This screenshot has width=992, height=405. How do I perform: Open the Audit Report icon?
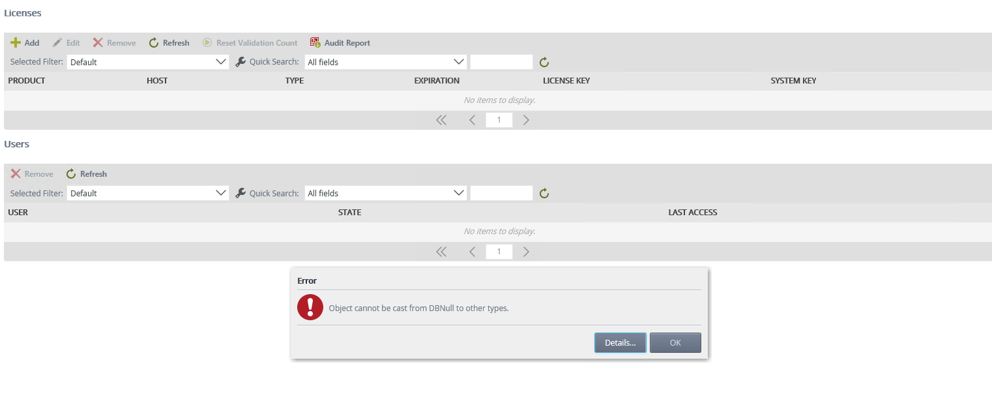coord(315,42)
